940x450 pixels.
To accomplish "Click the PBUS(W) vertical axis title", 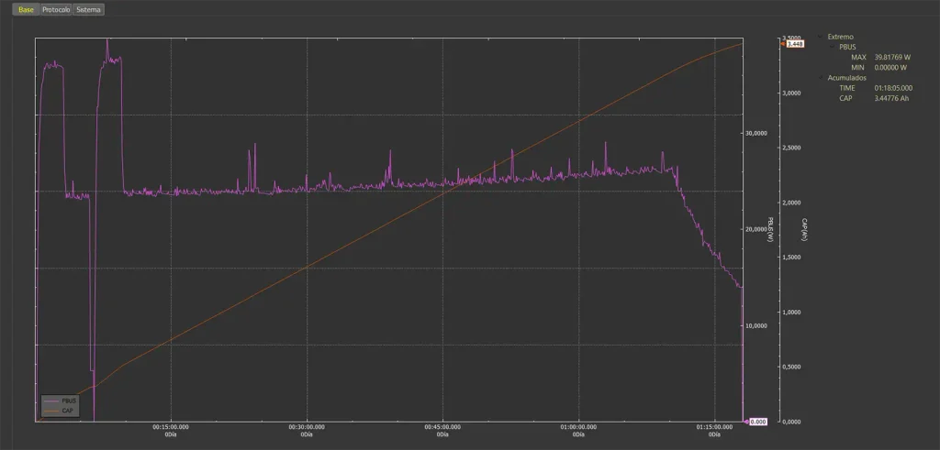I will (x=771, y=229).
